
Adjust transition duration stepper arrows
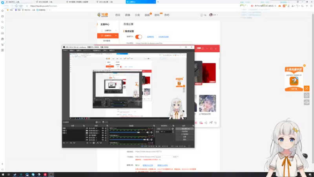pyautogui.click(x=173, y=132)
